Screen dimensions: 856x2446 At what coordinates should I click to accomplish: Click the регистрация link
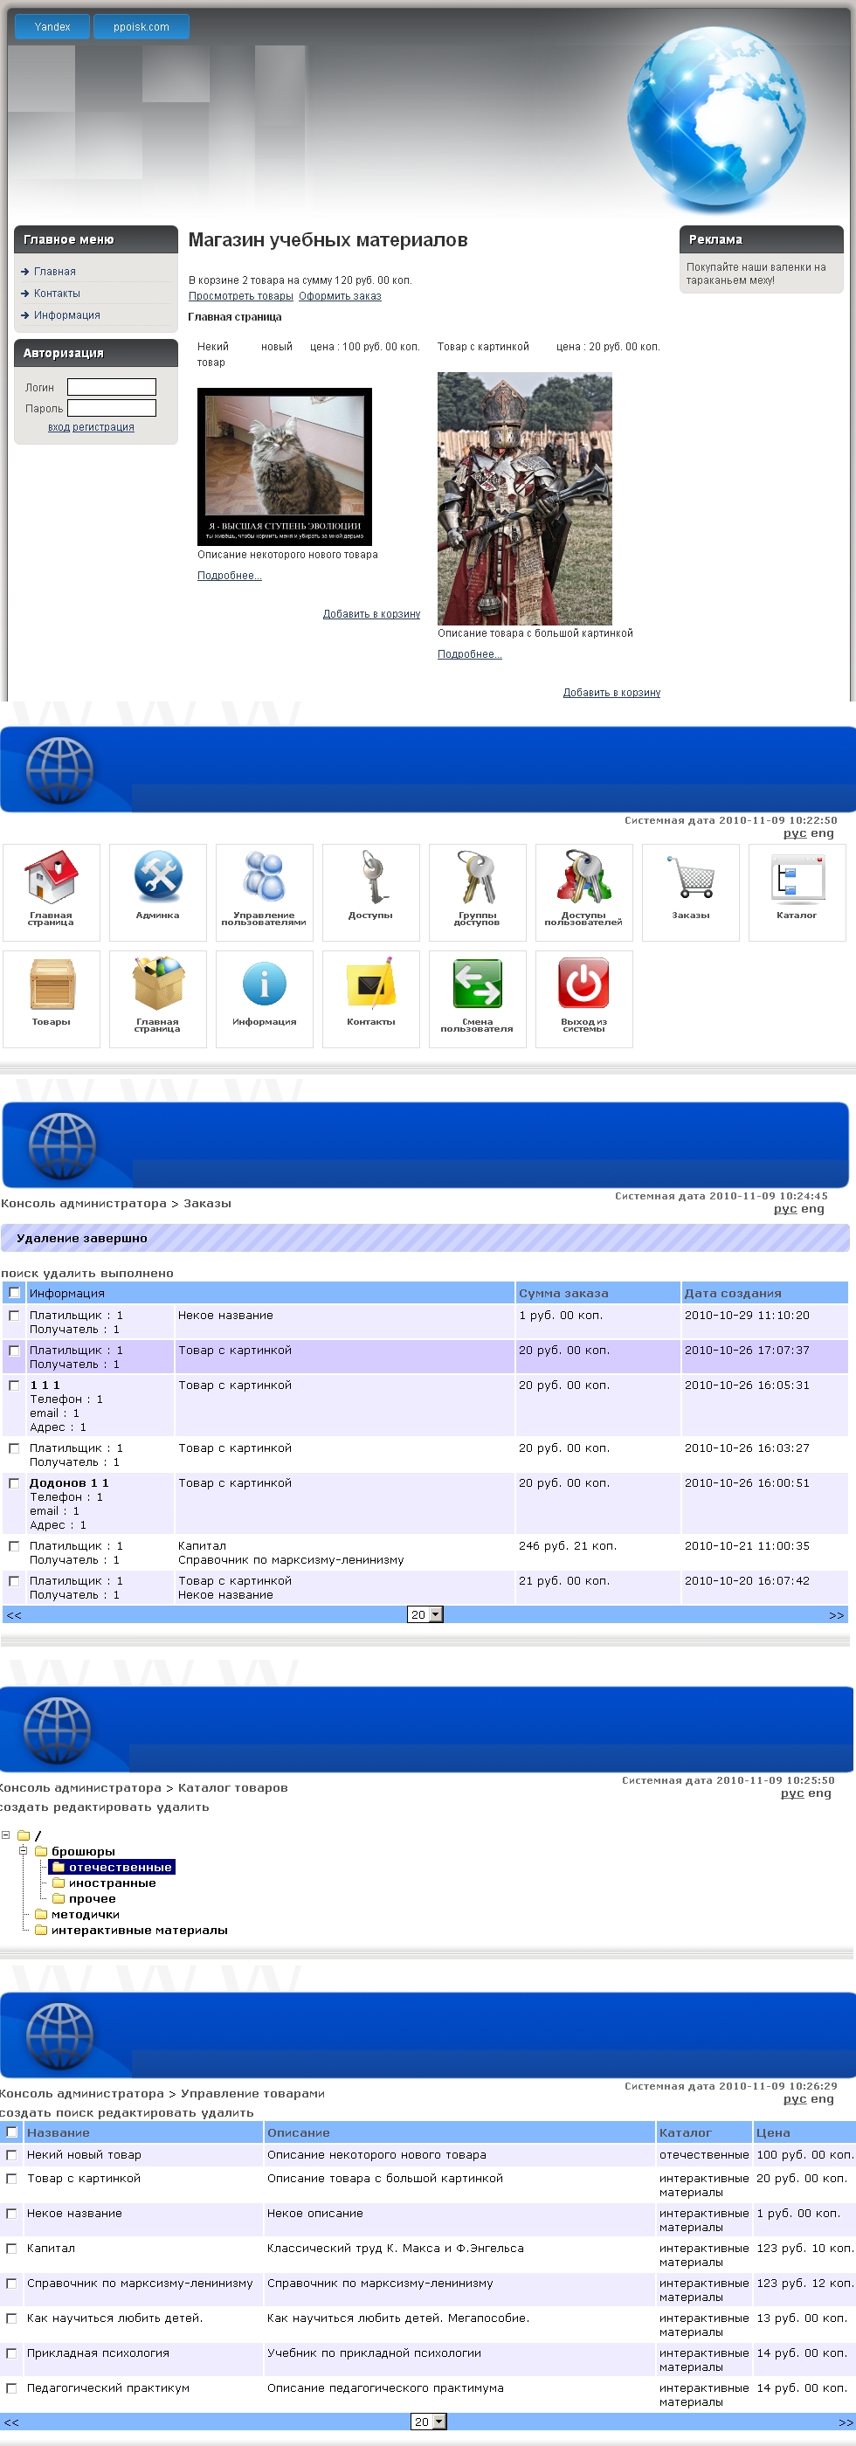click(x=103, y=427)
